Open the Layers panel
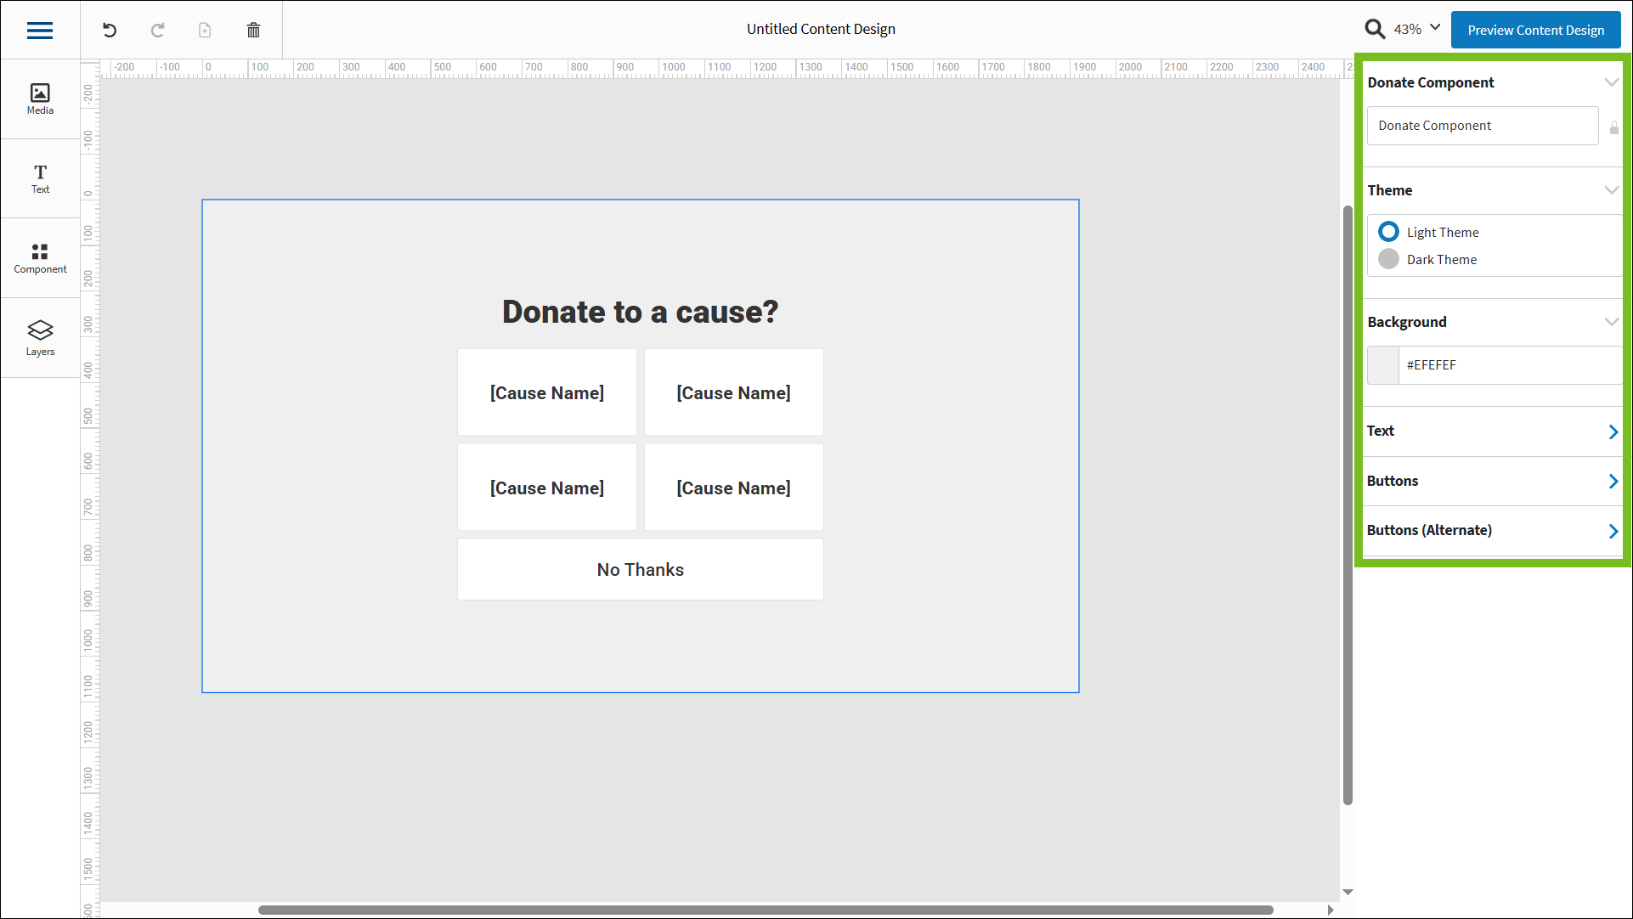The image size is (1633, 919). click(x=39, y=337)
